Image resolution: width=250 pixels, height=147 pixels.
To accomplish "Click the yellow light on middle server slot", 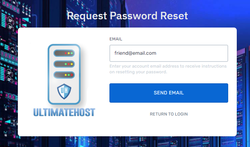I will (x=72, y=64).
